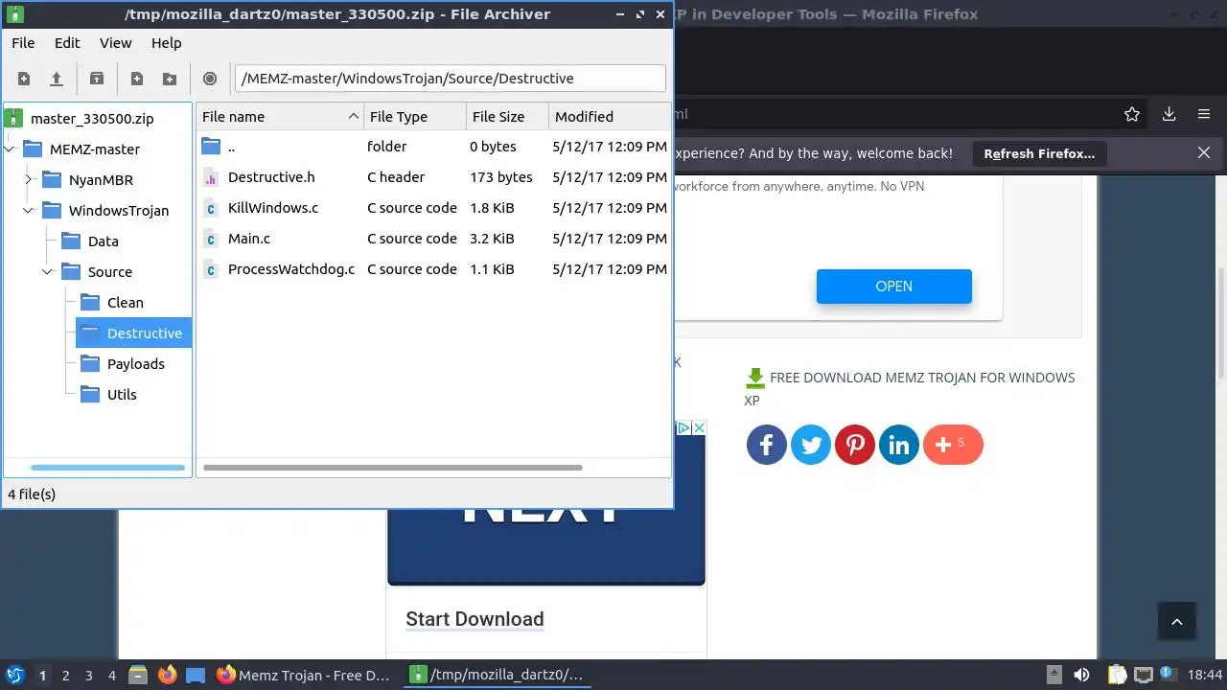Open the View menu

click(x=116, y=43)
